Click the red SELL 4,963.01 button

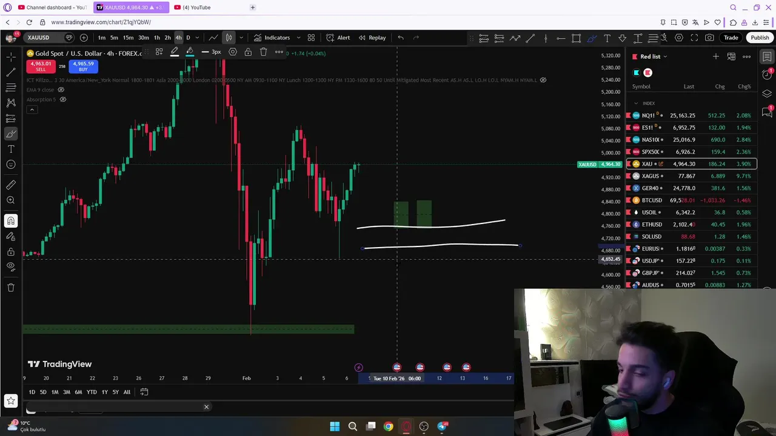[x=41, y=66]
